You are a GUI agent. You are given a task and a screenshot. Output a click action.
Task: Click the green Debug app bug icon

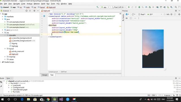[x=139, y=7]
